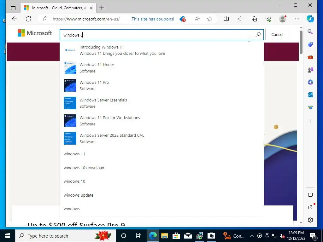Open the Microsoft logo home link
The width and height of the screenshot is (323, 242).
pos(35,33)
